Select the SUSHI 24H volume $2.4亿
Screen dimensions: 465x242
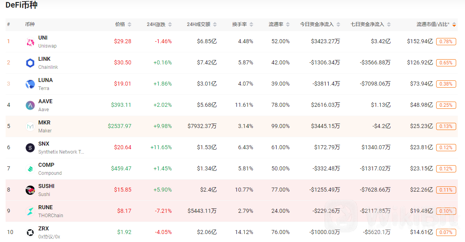click(208, 190)
